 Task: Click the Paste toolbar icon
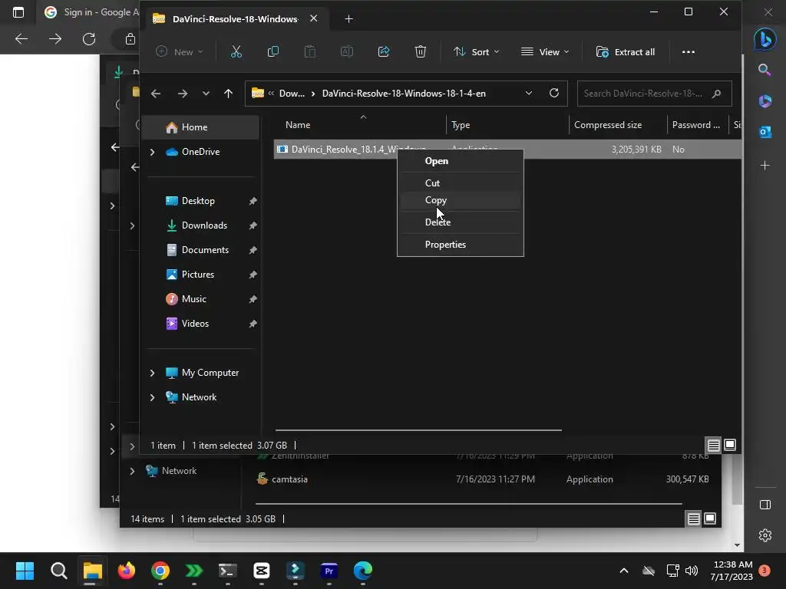pyautogui.click(x=310, y=51)
